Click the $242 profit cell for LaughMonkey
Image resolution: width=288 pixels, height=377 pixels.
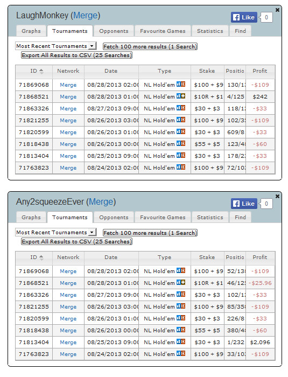point(260,96)
